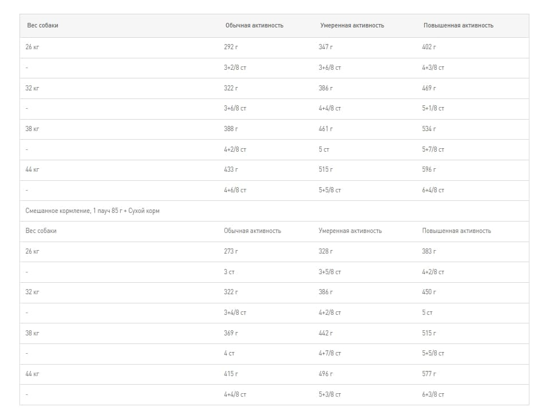Screen dimensions: 538x411
Task: Click the 450 г value
Action: (429, 292)
